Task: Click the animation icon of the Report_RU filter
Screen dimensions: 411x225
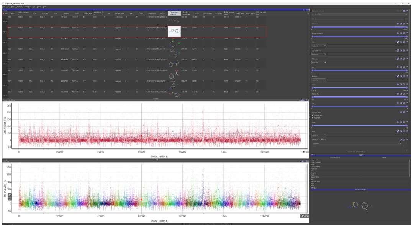Action: click(398, 94)
